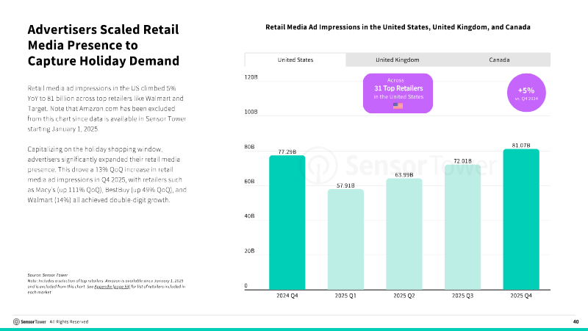The image size is (588, 331).
Task: Click the 120B y-axis label
Action: tap(251, 77)
